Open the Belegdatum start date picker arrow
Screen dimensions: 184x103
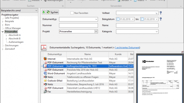[x=133, y=19]
